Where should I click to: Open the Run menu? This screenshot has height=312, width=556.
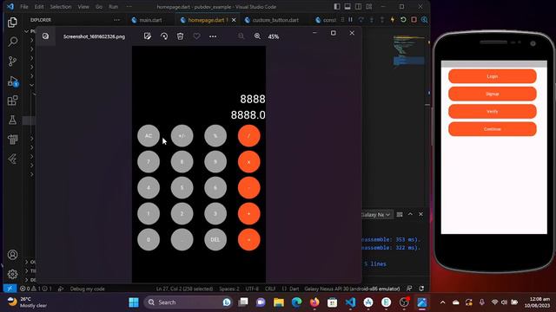(x=114, y=7)
